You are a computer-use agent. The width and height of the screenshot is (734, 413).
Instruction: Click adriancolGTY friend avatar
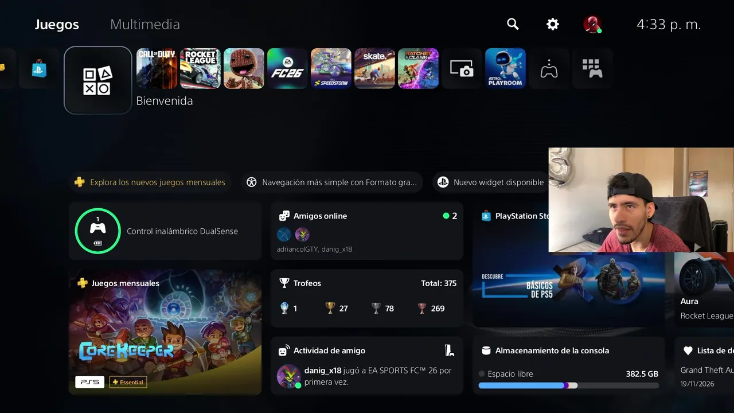(x=284, y=234)
